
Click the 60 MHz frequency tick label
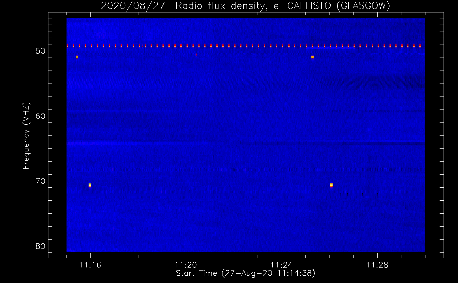tap(40, 116)
